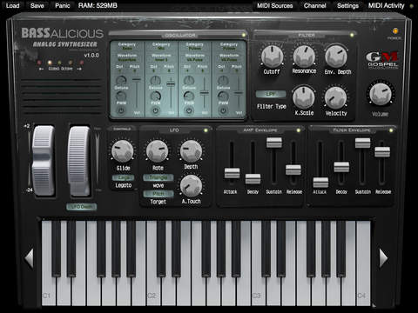Image resolution: width=418 pixels, height=313 pixels.
Task: Click the LFO Rate knob
Action: pyautogui.click(x=157, y=151)
